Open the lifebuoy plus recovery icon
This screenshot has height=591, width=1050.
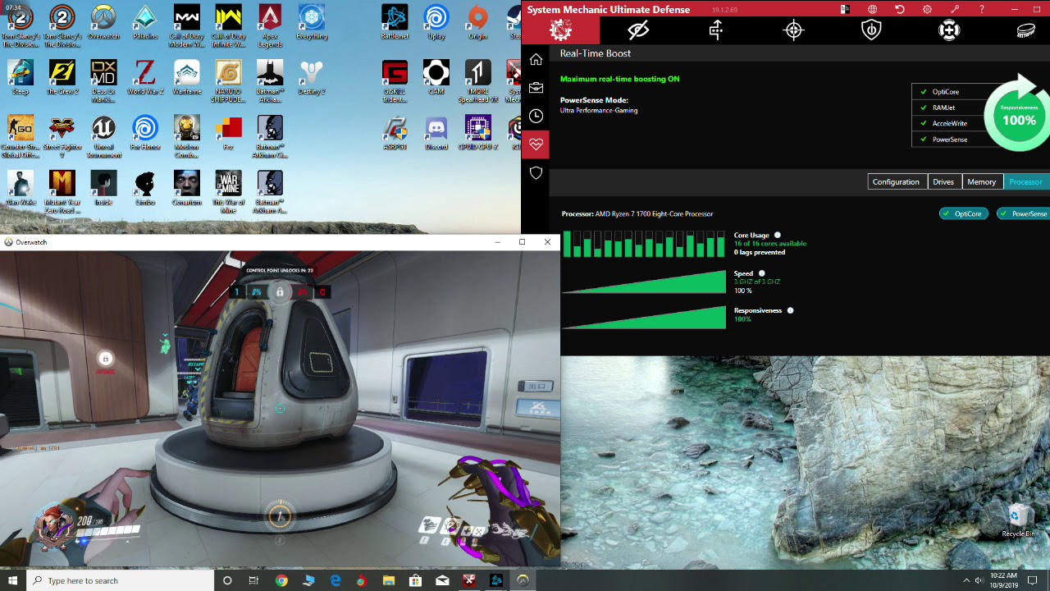(x=949, y=30)
